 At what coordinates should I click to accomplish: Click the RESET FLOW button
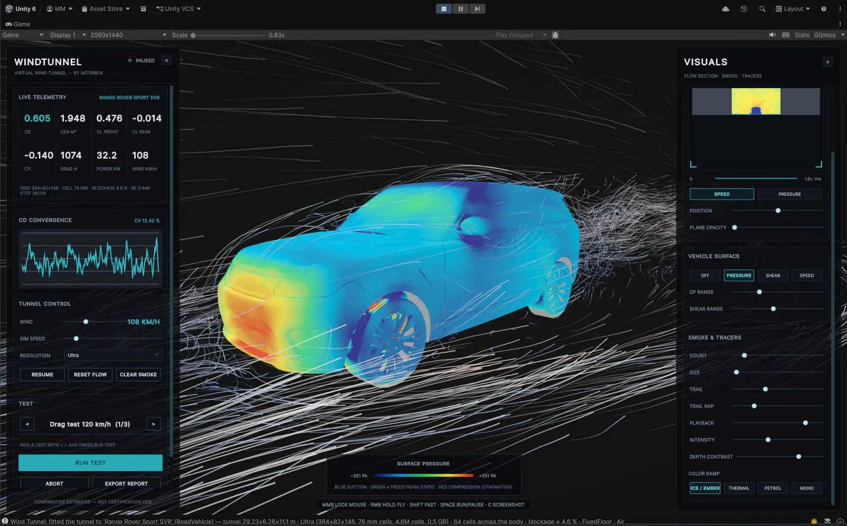[x=90, y=375]
